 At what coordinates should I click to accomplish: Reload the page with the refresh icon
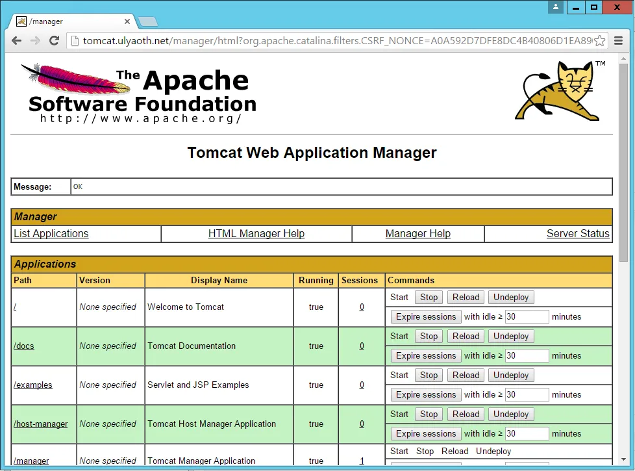click(x=55, y=40)
